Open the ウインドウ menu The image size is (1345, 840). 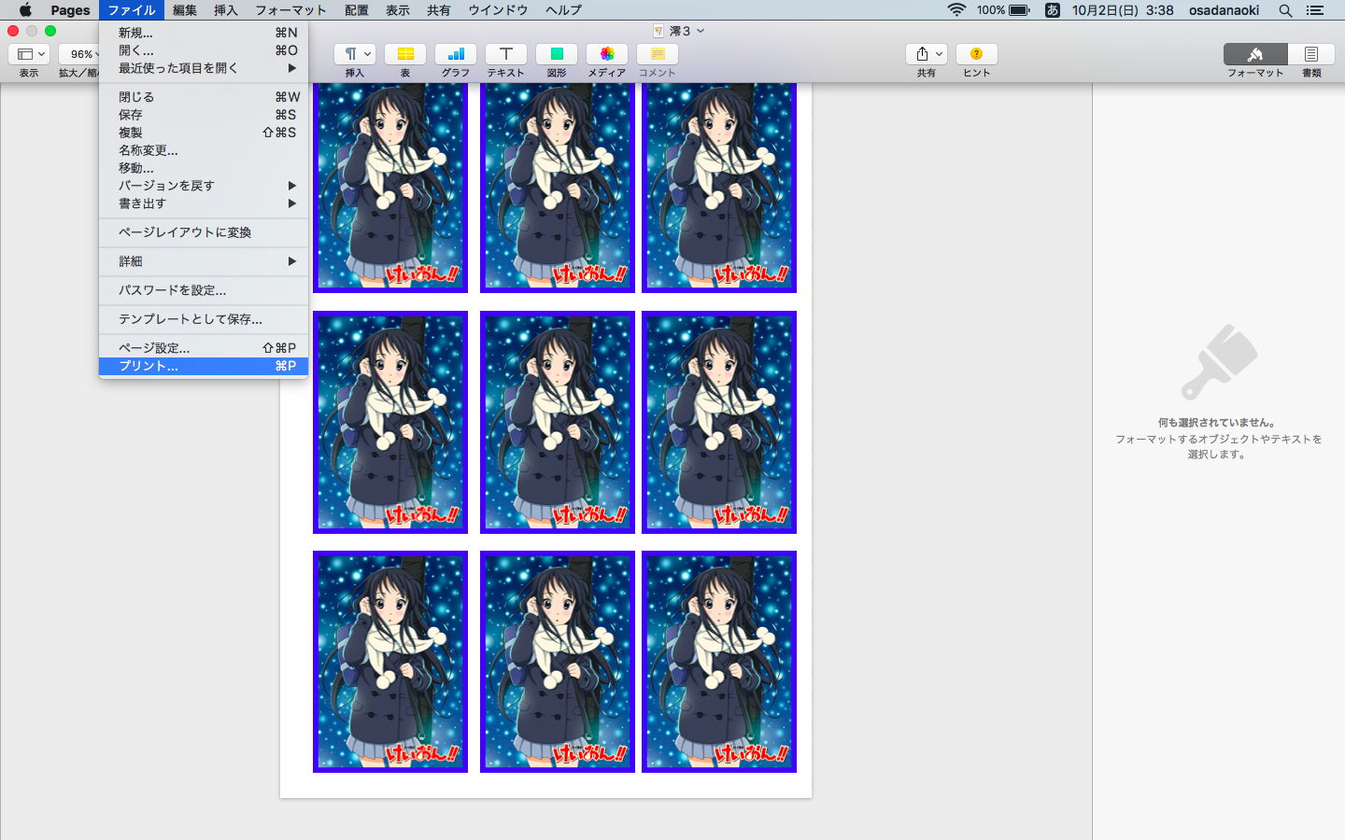tap(498, 10)
